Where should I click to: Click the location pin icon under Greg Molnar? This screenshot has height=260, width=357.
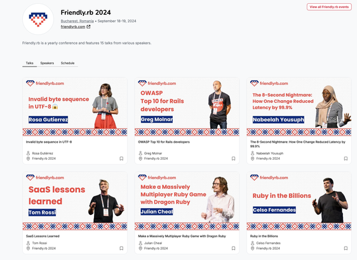coord(140,159)
